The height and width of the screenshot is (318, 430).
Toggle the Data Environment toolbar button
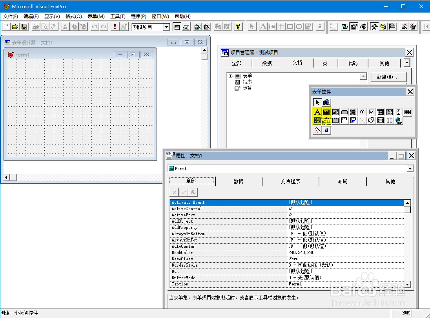tap(345, 27)
